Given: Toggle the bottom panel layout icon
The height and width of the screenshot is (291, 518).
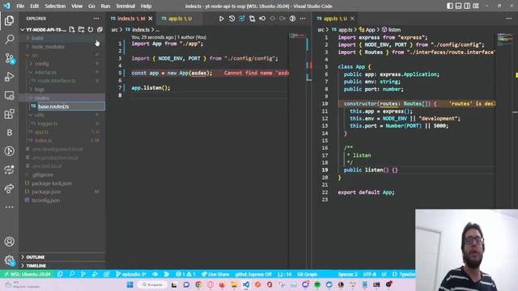Looking at the screenshot, I should pos(458,6).
